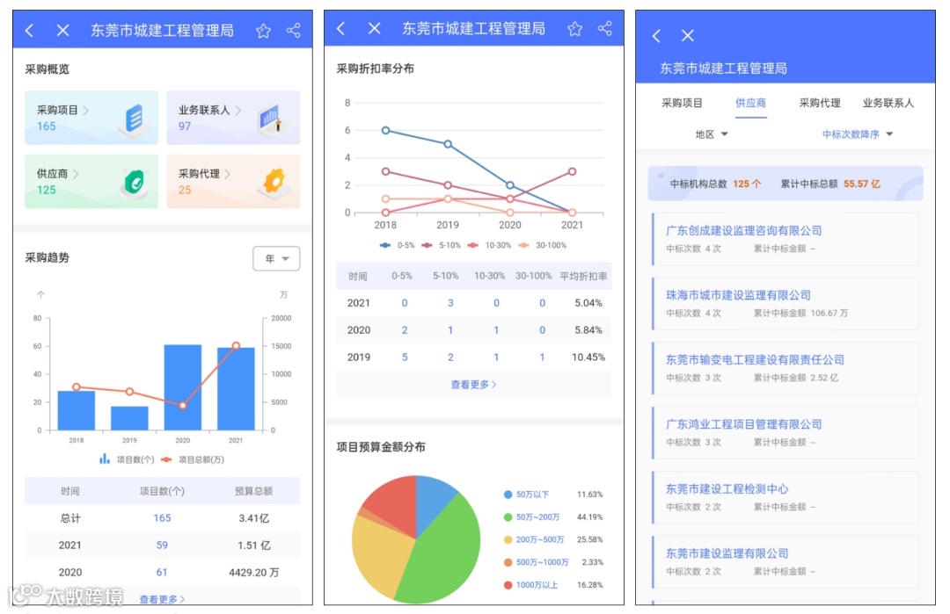Click the 200万~500万 yellow legend dot
Viewport: 950px width, 614px height.
(508, 539)
